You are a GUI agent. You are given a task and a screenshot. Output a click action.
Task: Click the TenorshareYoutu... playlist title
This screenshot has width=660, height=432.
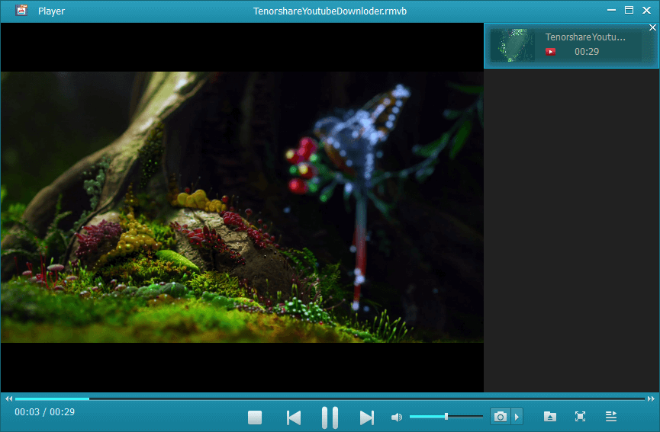[x=585, y=37]
